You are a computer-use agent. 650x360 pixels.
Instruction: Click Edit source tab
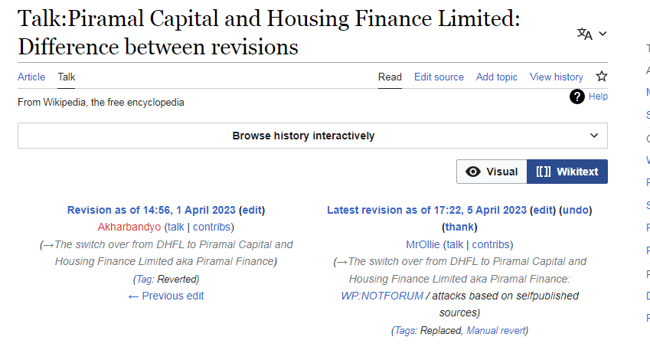[439, 77]
